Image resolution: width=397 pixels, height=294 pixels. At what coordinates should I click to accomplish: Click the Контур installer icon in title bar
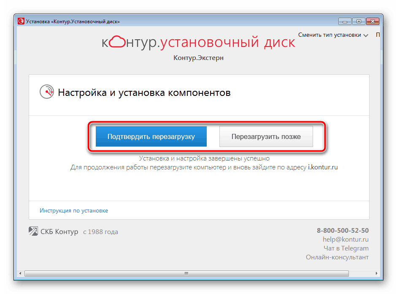pyautogui.click(x=20, y=21)
